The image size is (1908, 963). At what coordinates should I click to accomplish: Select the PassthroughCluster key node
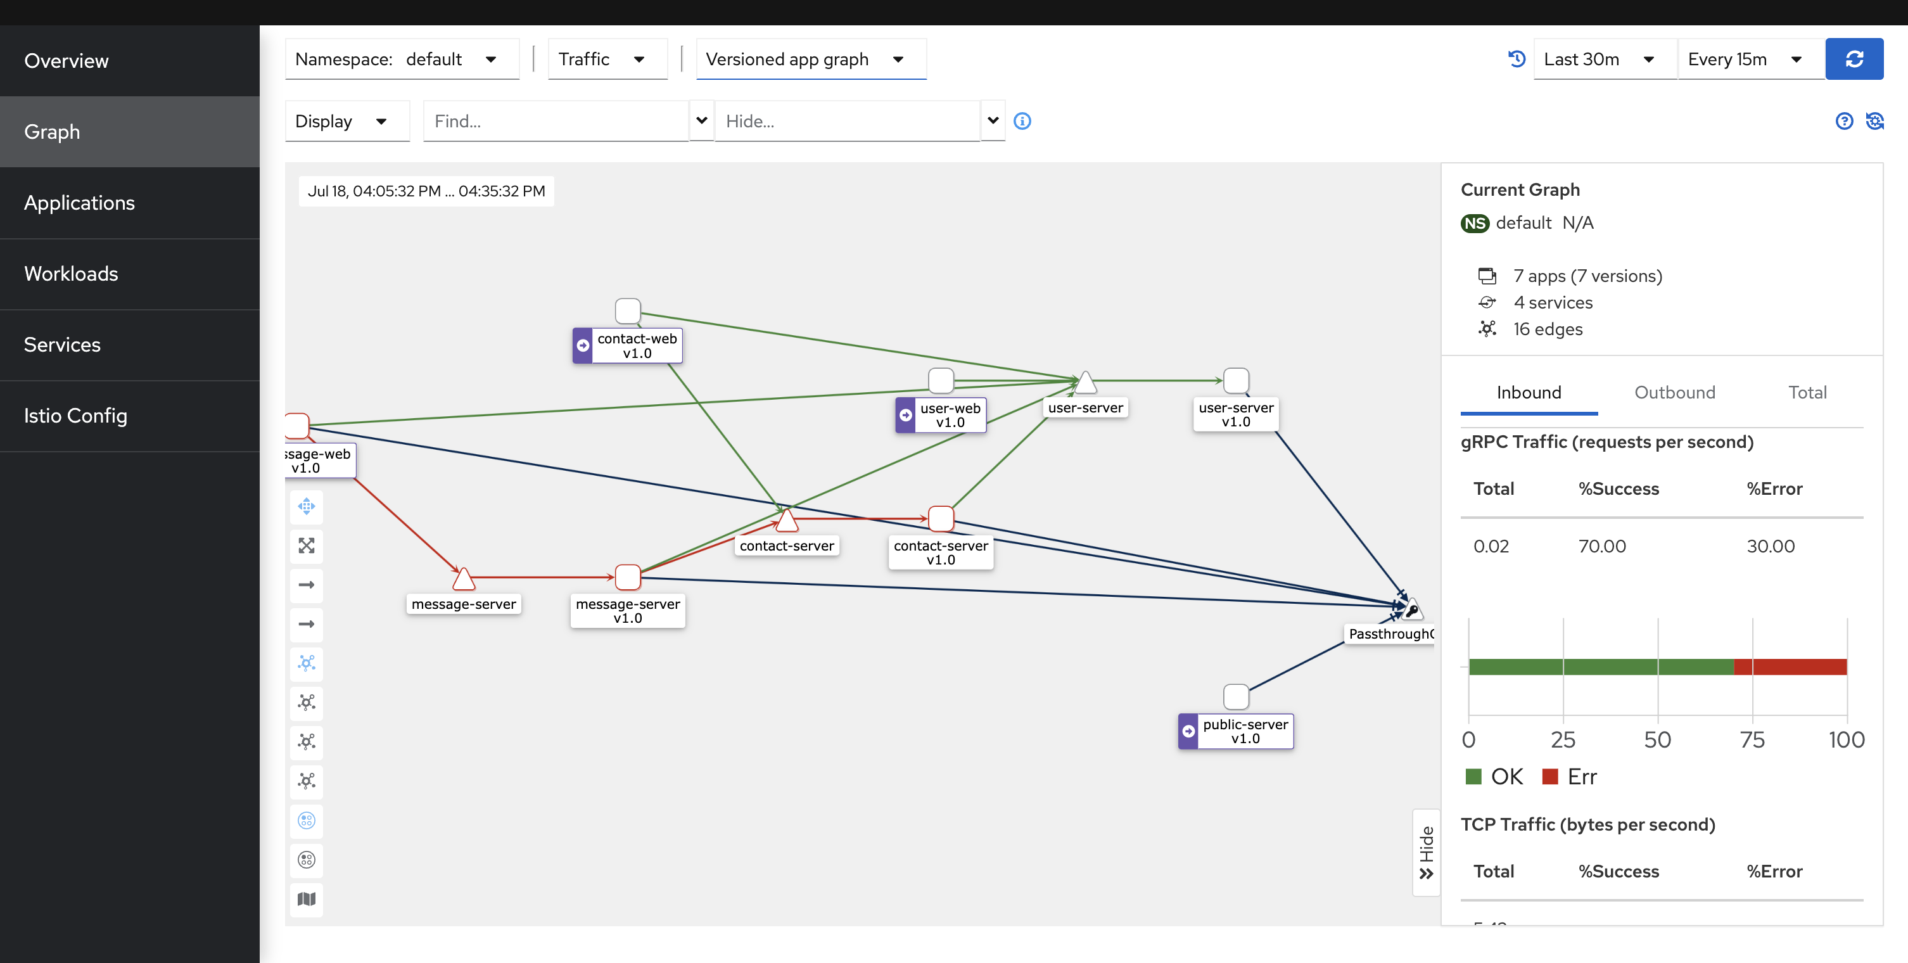tap(1412, 609)
